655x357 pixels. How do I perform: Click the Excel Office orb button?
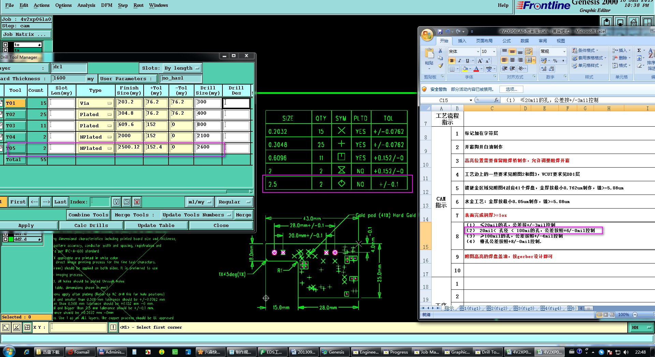click(427, 35)
